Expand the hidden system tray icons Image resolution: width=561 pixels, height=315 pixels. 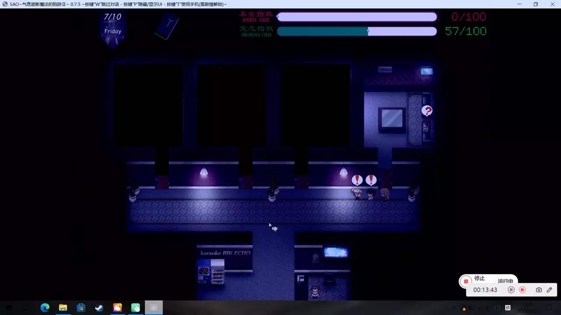[454, 308]
